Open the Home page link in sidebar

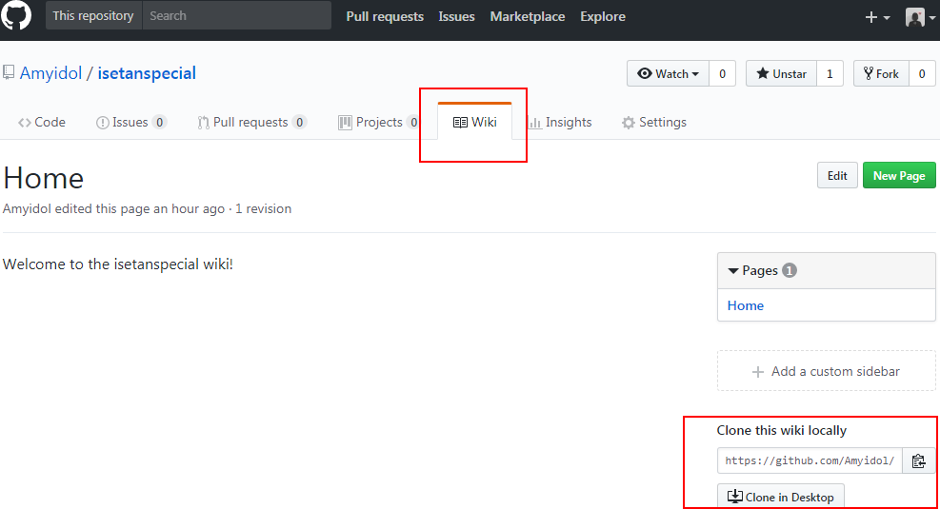click(x=745, y=305)
